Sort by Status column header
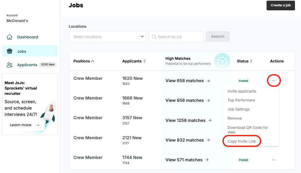301x173 pixels. click(244, 61)
